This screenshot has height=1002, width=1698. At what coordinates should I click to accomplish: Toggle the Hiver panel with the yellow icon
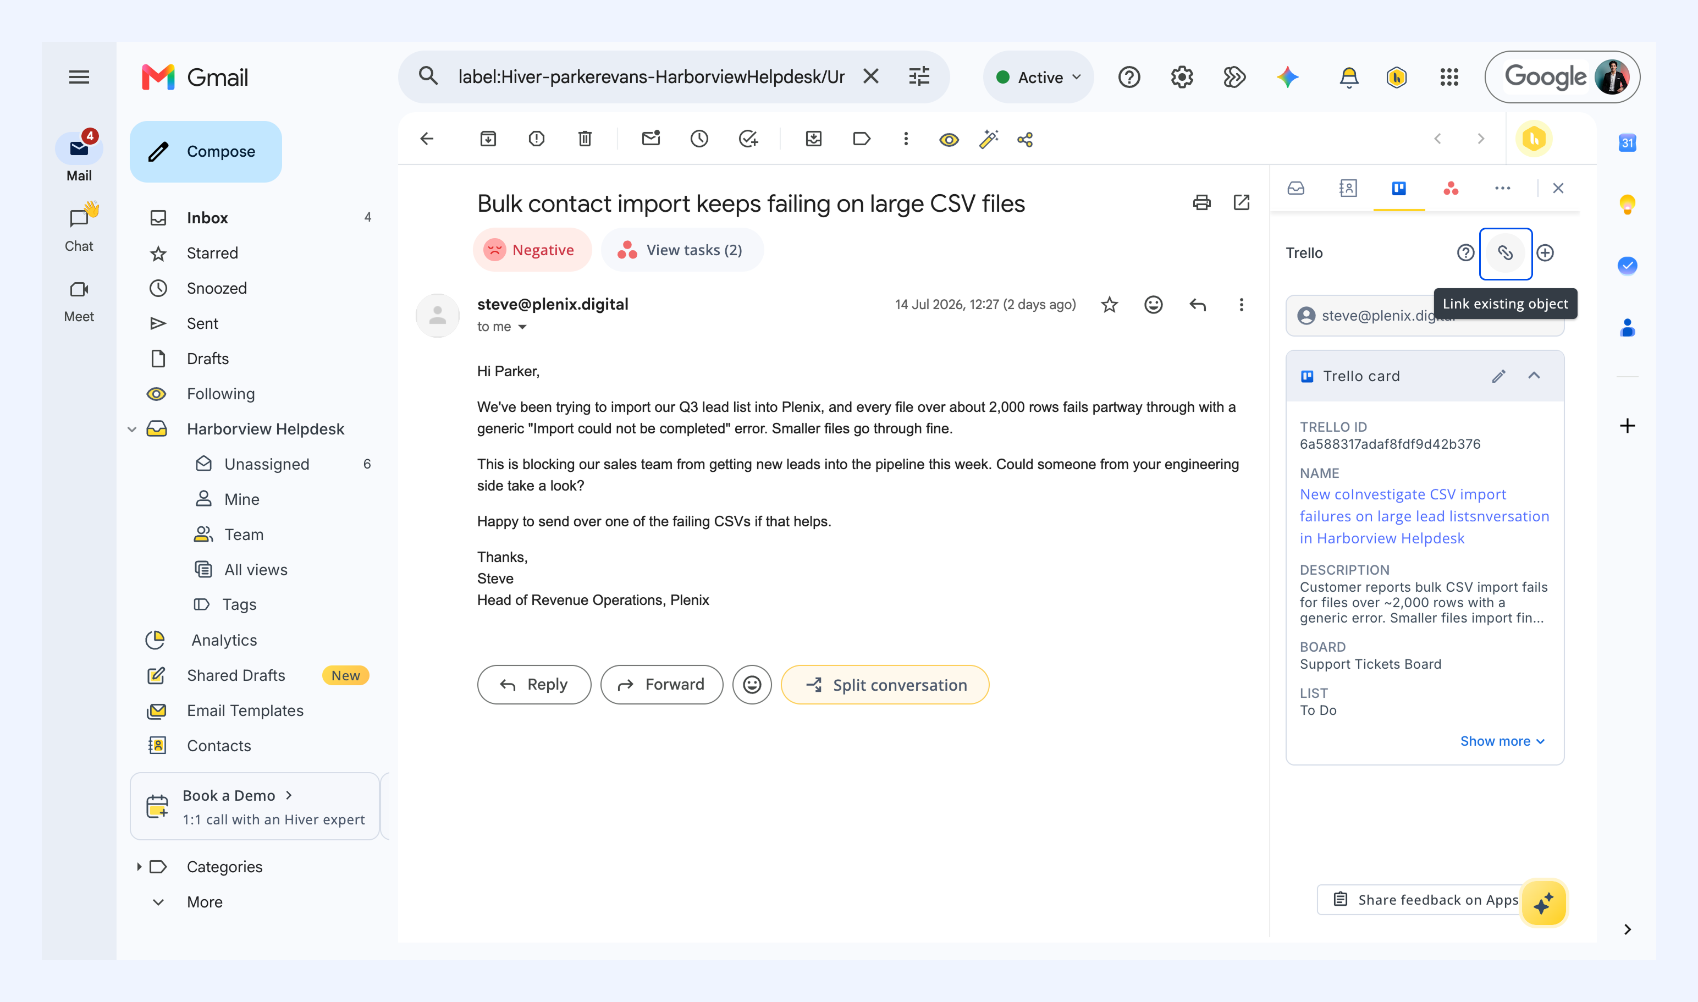pos(1534,139)
